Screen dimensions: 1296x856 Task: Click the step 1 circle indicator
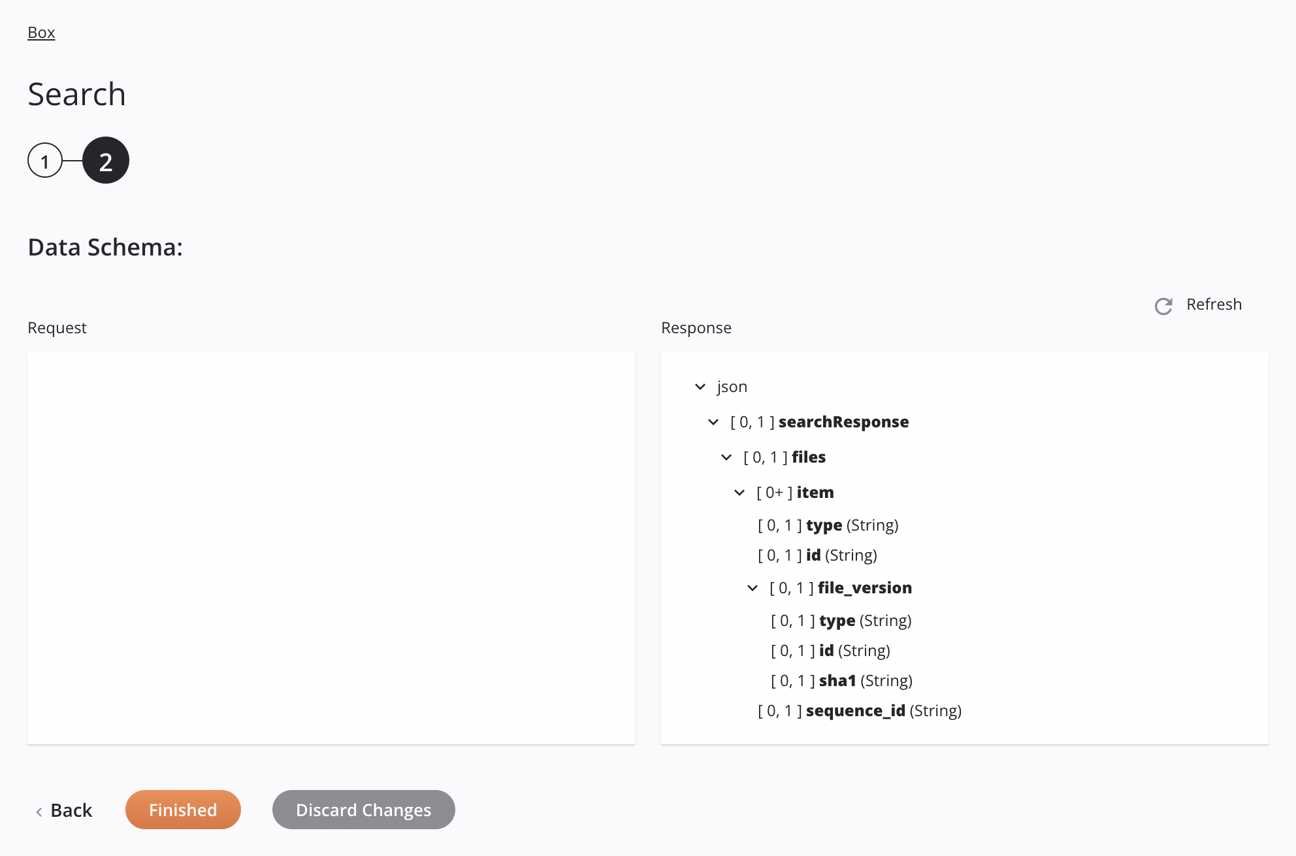coord(45,159)
